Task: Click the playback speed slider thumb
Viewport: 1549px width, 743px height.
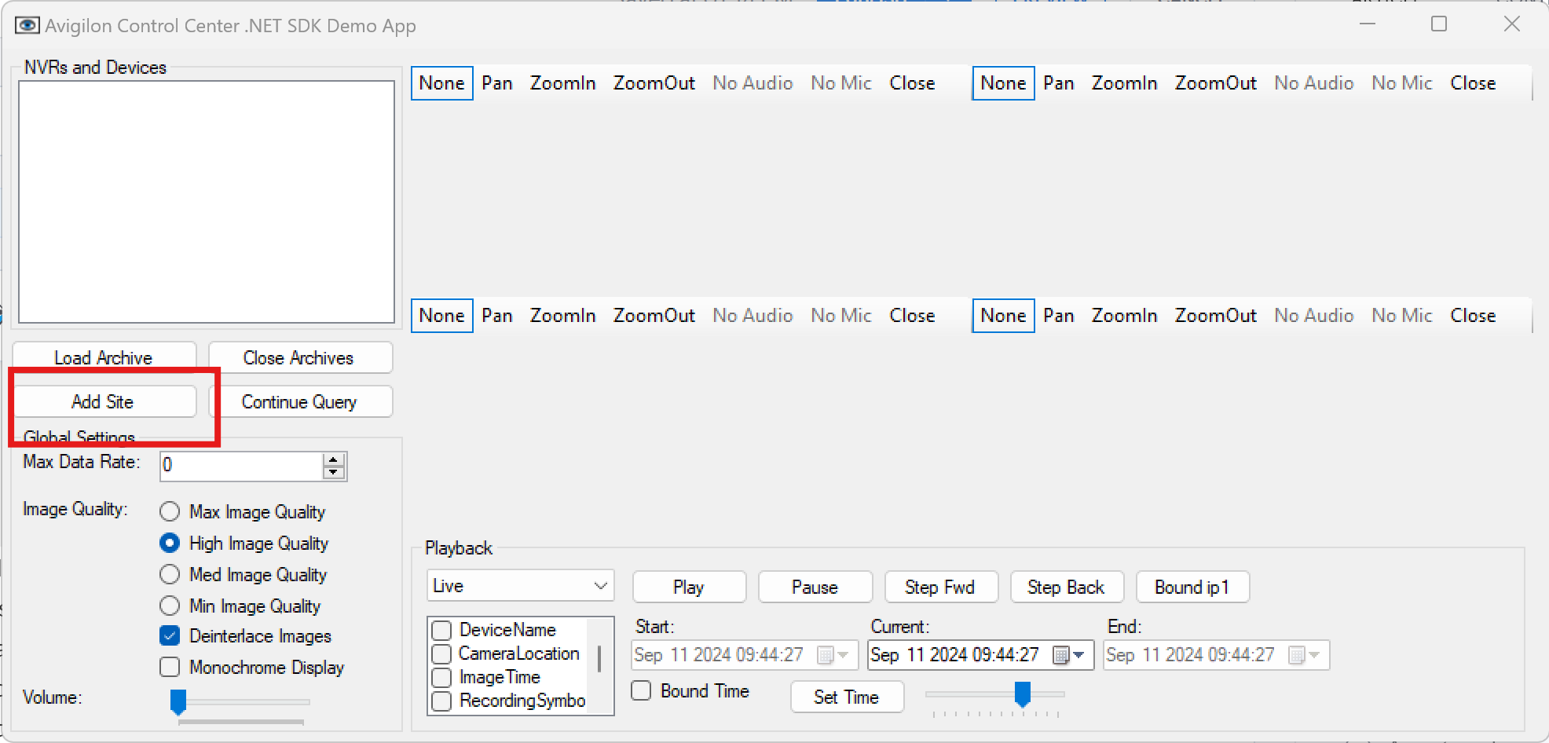Action: (1023, 694)
